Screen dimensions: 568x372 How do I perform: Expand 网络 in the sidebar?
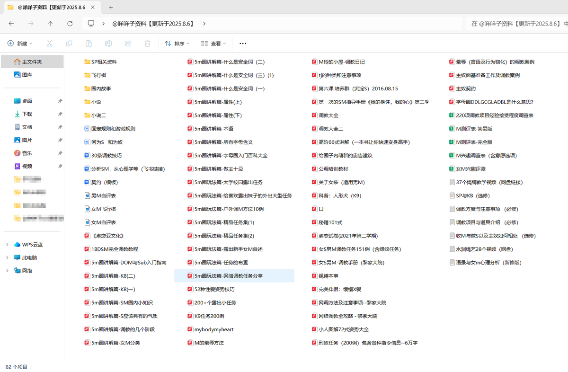[x=7, y=270]
